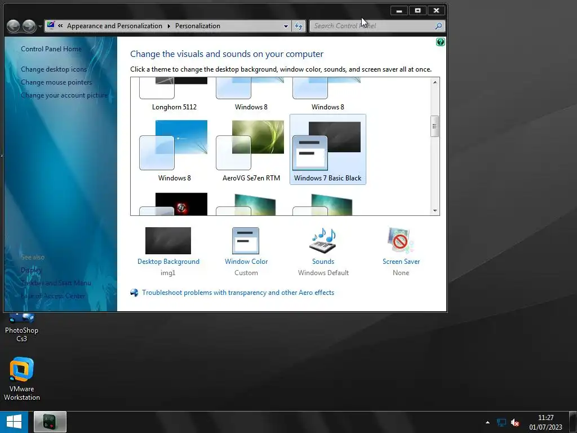Click the PhotoShop Cs3 desktop shortcut
The width and height of the screenshot is (577, 433).
click(21, 327)
